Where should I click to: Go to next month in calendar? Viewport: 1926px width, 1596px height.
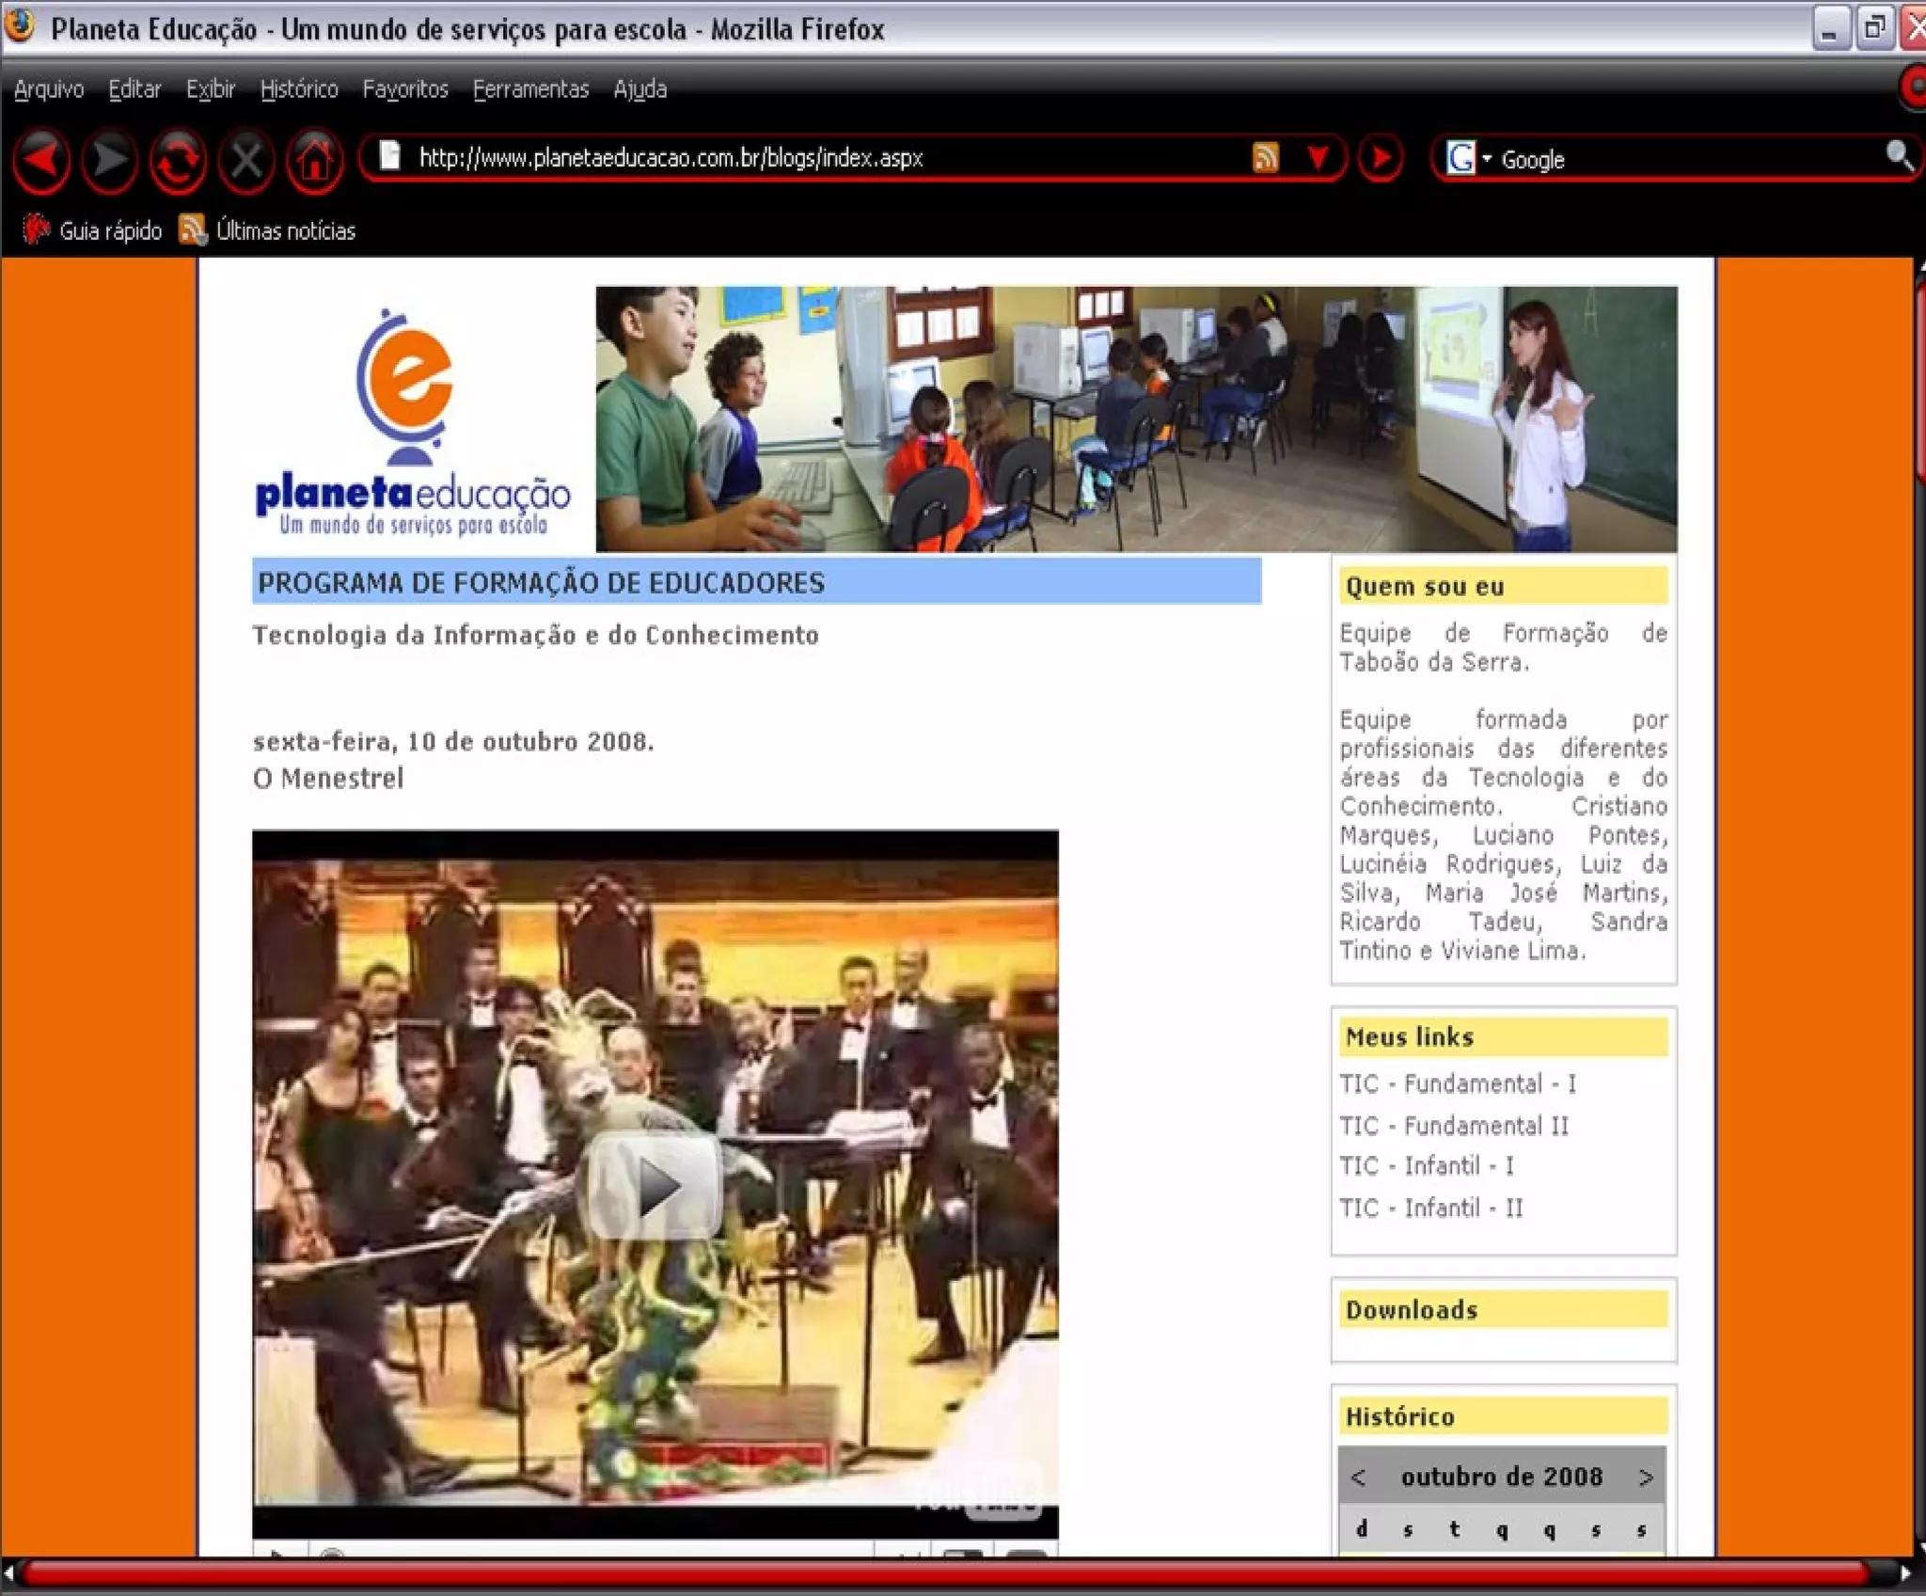coord(1645,1477)
